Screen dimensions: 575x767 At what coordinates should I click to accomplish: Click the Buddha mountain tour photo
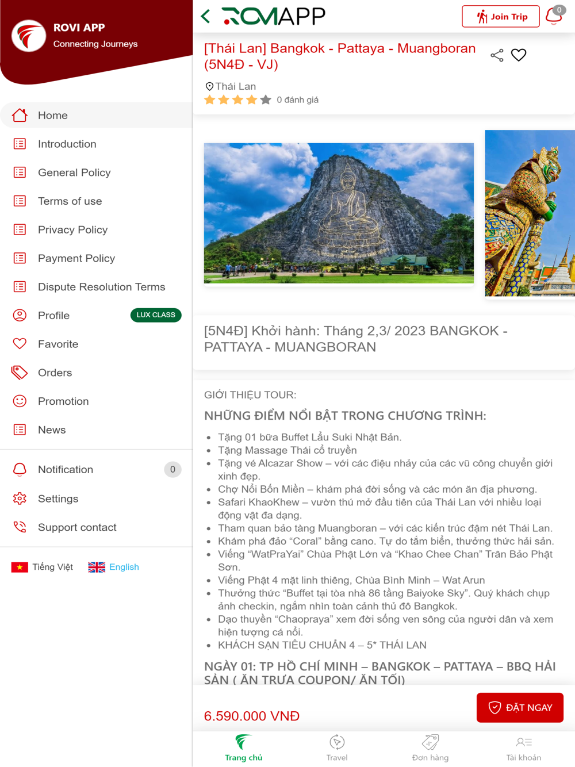[339, 213]
